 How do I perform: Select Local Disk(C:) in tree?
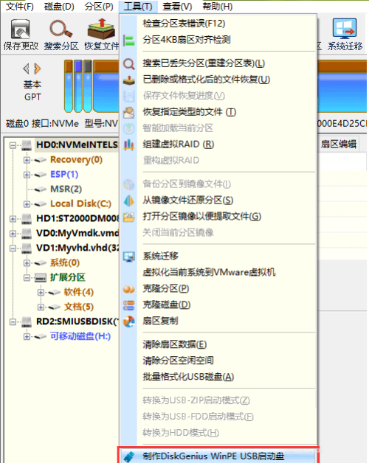(x=80, y=203)
